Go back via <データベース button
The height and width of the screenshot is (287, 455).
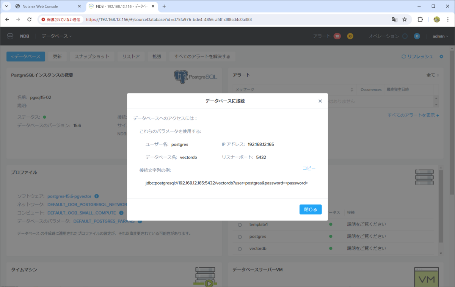(x=26, y=56)
